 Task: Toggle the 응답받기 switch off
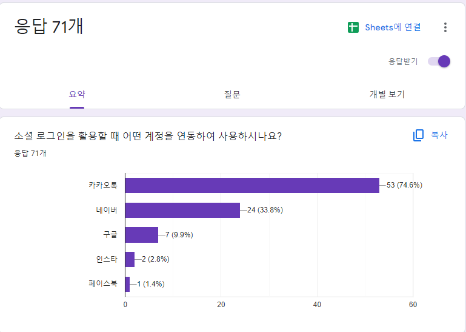(x=439, y=61)
